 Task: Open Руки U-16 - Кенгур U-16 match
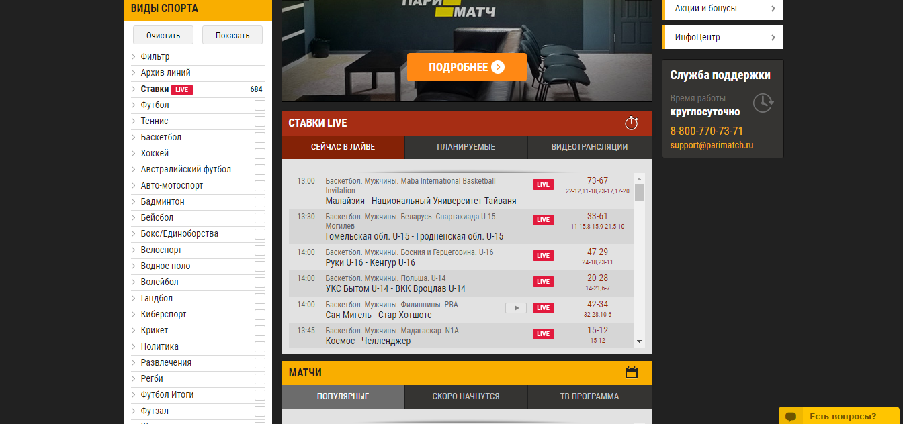[370, 263]
